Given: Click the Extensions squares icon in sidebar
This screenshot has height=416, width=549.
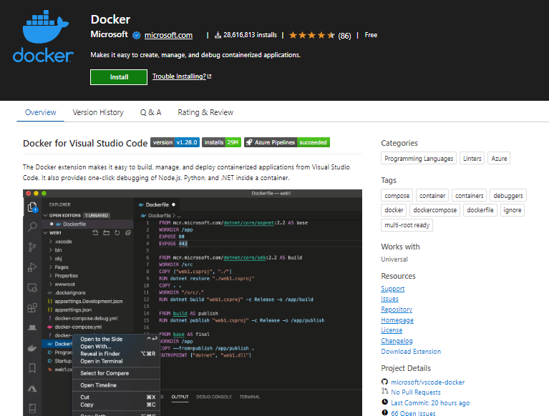Looking at the screenshot, I should (x=32, y=307).
